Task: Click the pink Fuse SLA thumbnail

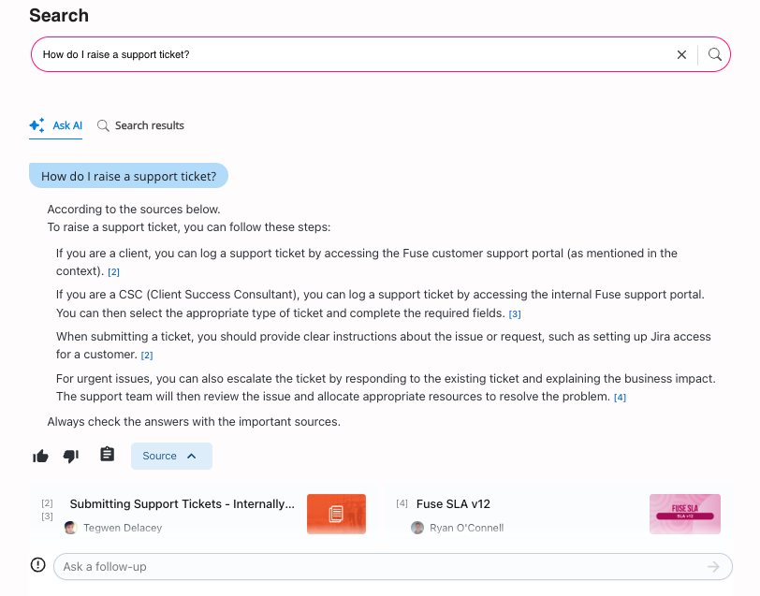Action: pos(684,514)
